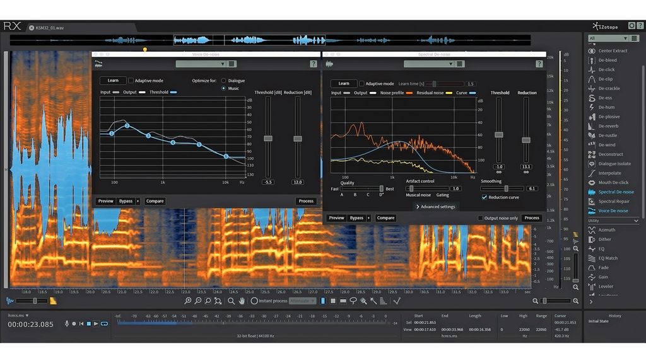Image resolution: width=646 pixels, height=363 pixels.
Task: Expand Advanced settings in Spectral De-noise
Action: coord(435,207)
